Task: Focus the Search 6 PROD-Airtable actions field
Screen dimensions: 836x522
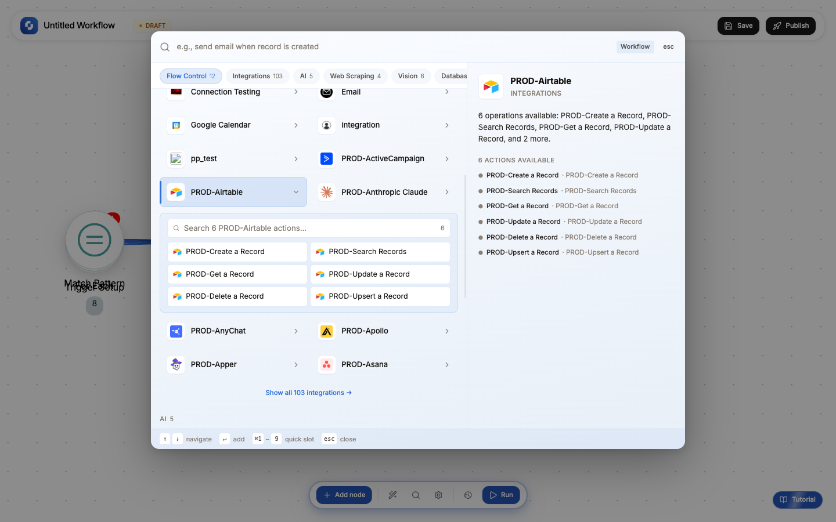Action: [x=309, y=229]
